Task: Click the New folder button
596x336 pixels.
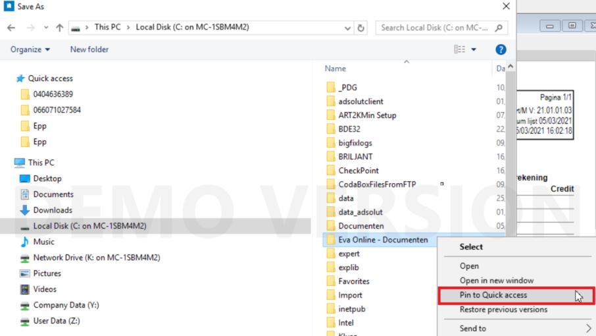Action: point(89,49)
